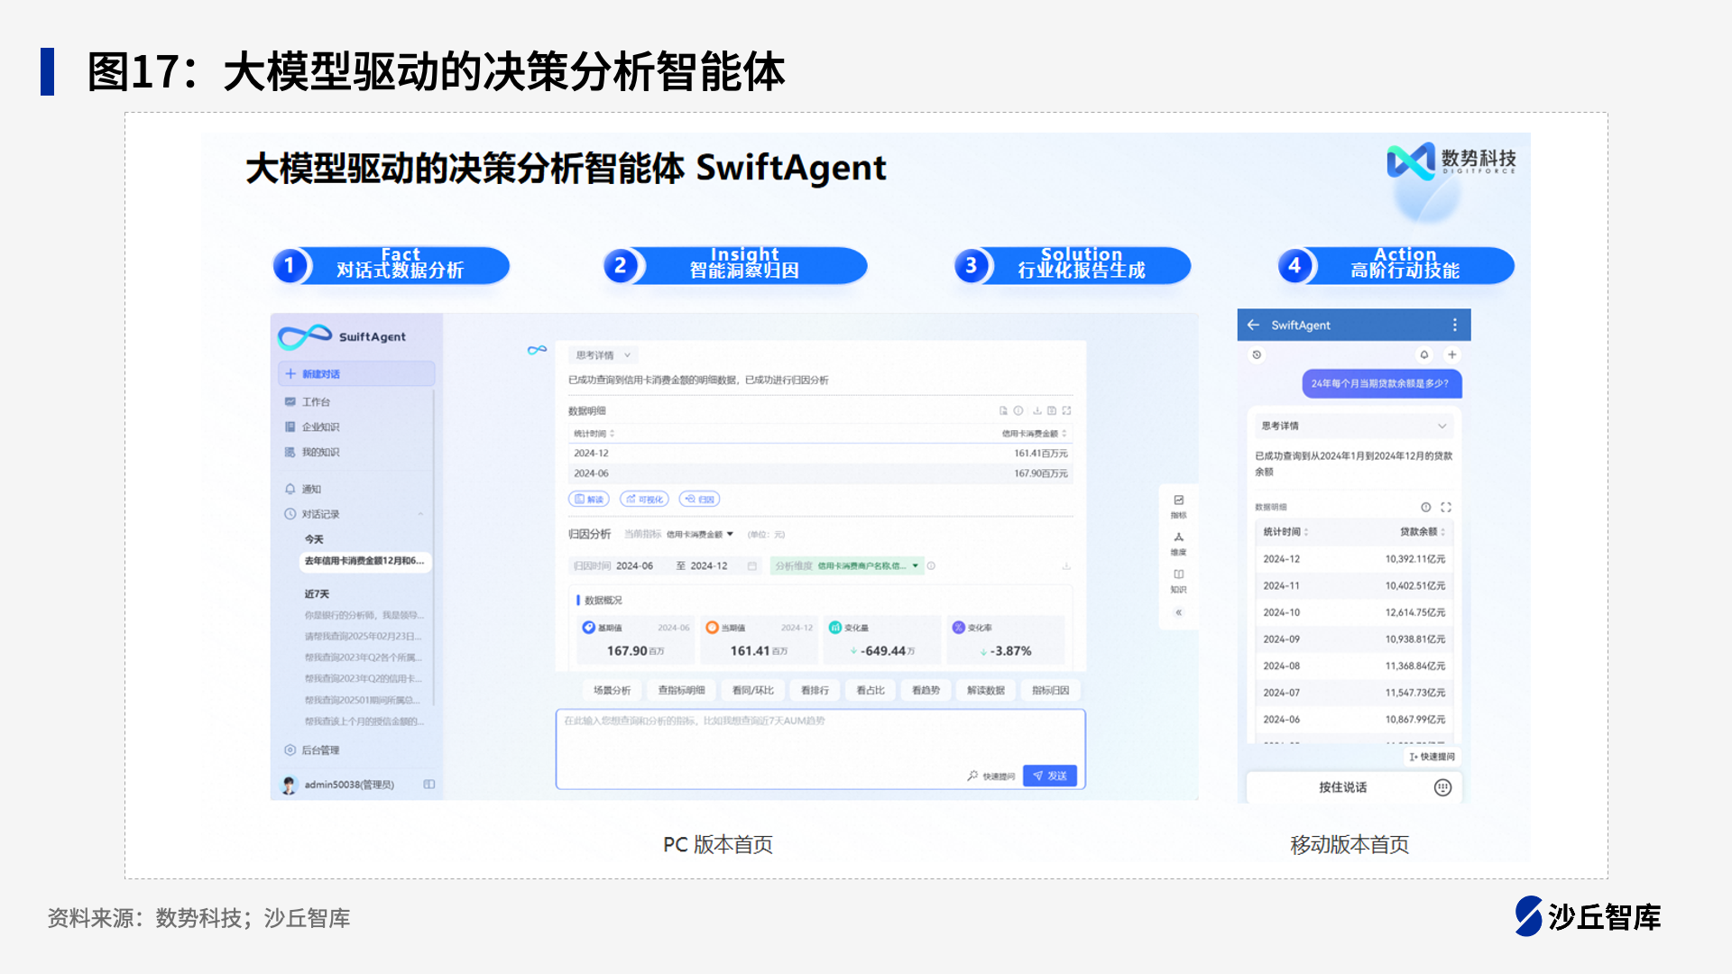Click the blue 发送 send button
1732x974 pixels.
[1050, 776]
